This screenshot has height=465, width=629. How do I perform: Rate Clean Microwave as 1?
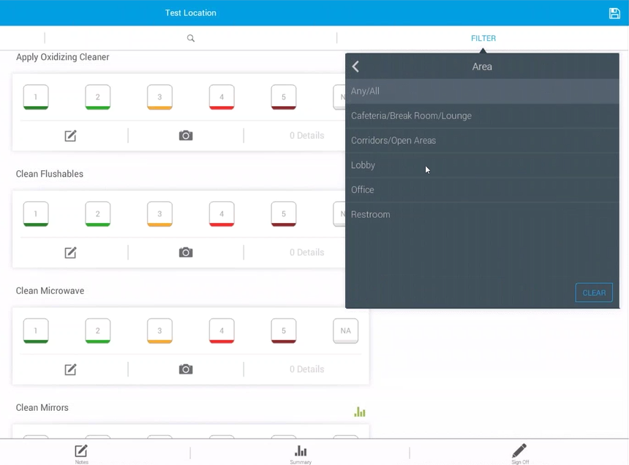point(36,330)
